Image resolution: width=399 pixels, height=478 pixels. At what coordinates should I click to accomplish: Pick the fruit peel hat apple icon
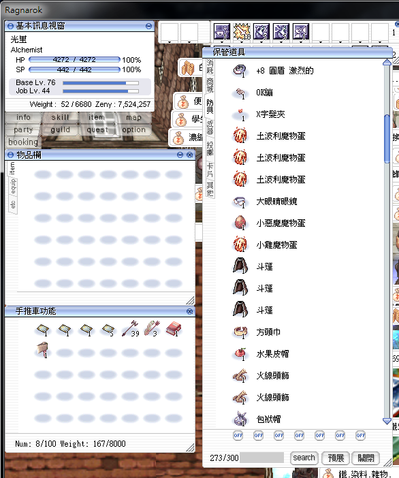pos(240,354)
